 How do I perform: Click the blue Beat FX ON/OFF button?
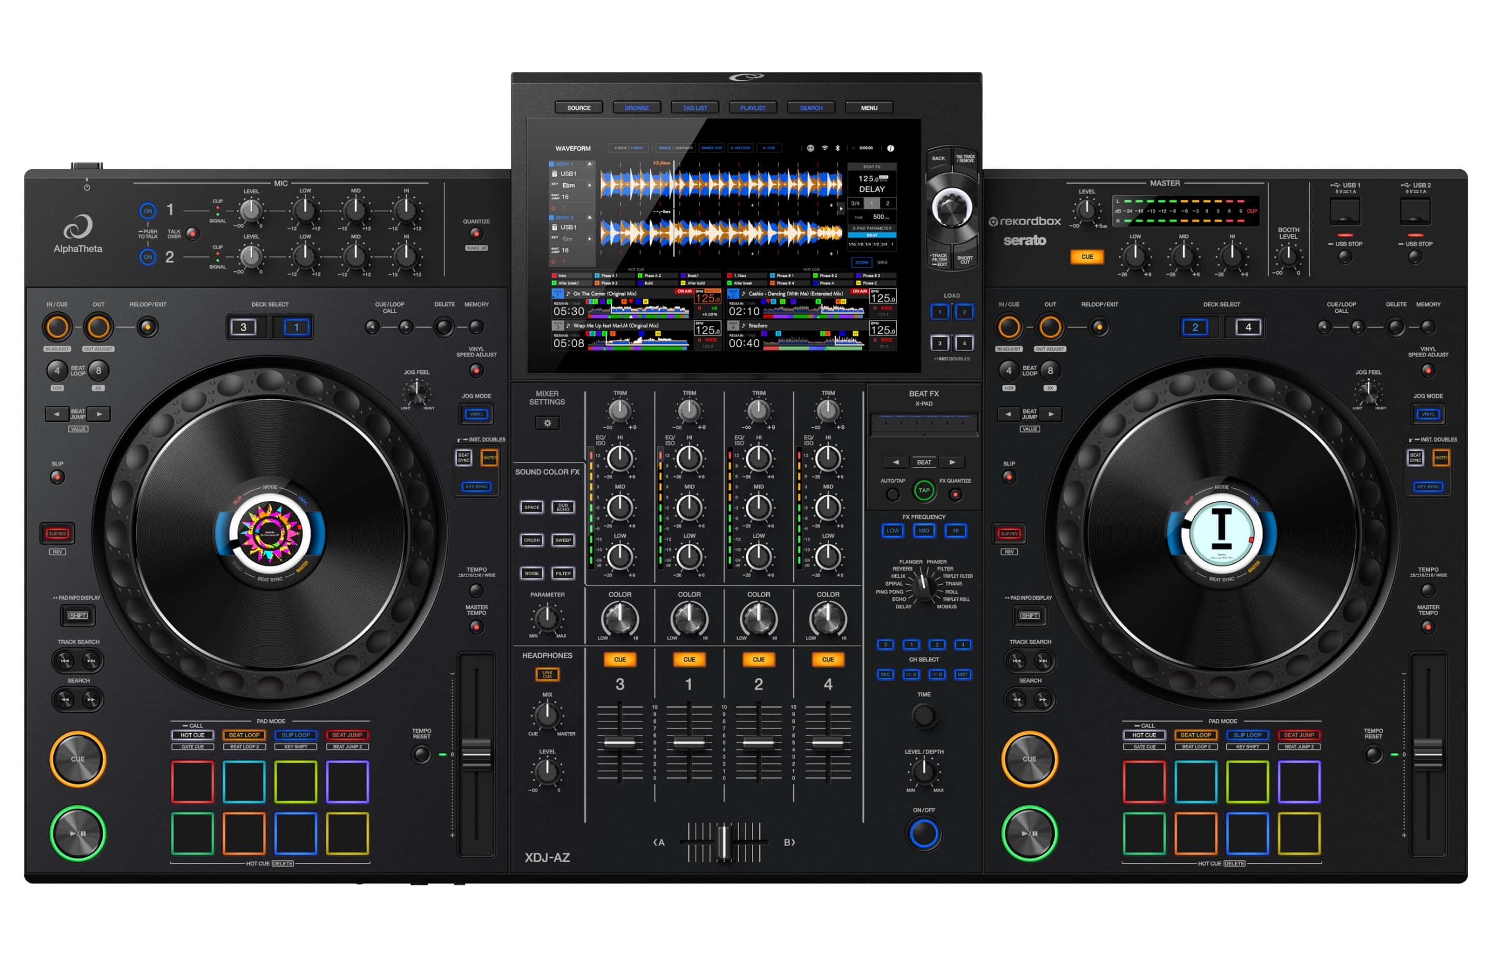pos(924,834)
